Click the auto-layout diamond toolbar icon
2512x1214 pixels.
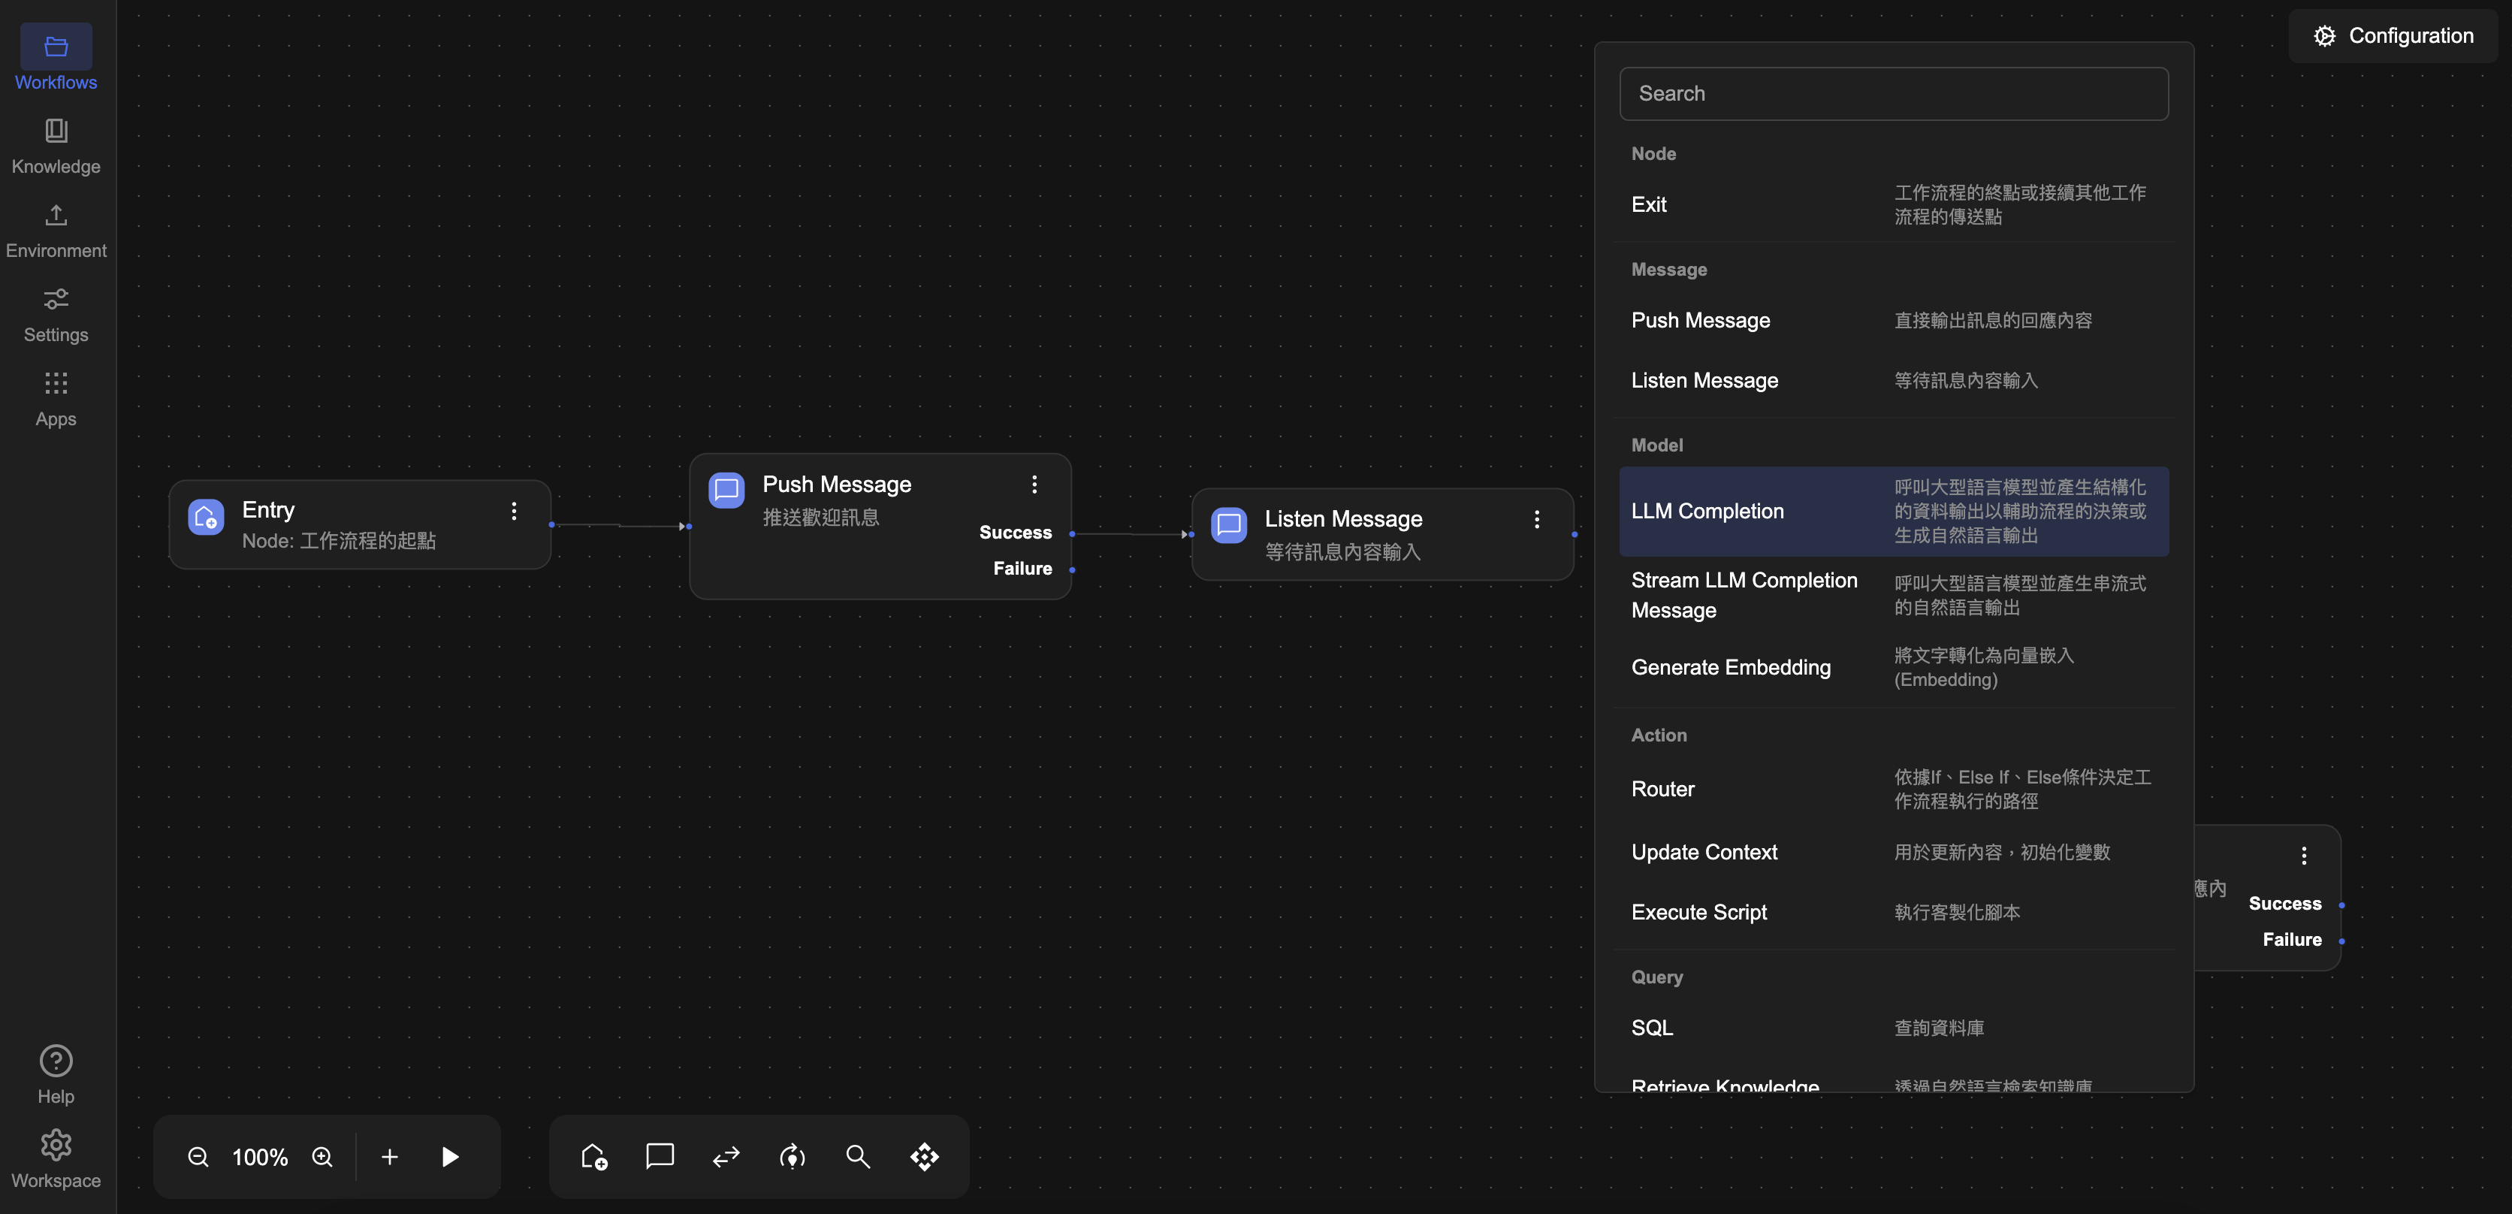coord(925,1156)
